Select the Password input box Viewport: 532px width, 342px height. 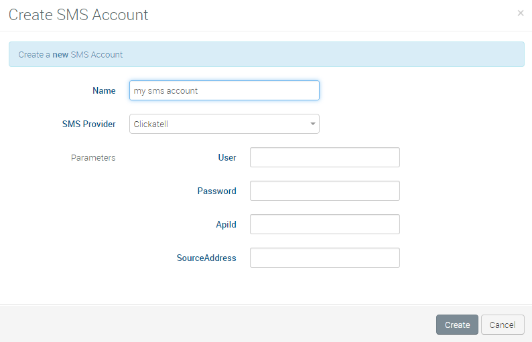pyautogui.click(x=324, y=191)
